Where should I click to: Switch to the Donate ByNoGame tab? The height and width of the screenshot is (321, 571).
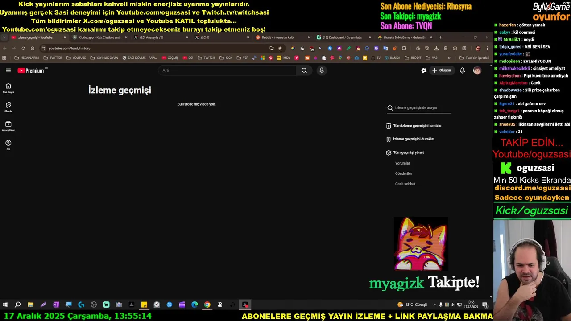click(x=405, y=37)
